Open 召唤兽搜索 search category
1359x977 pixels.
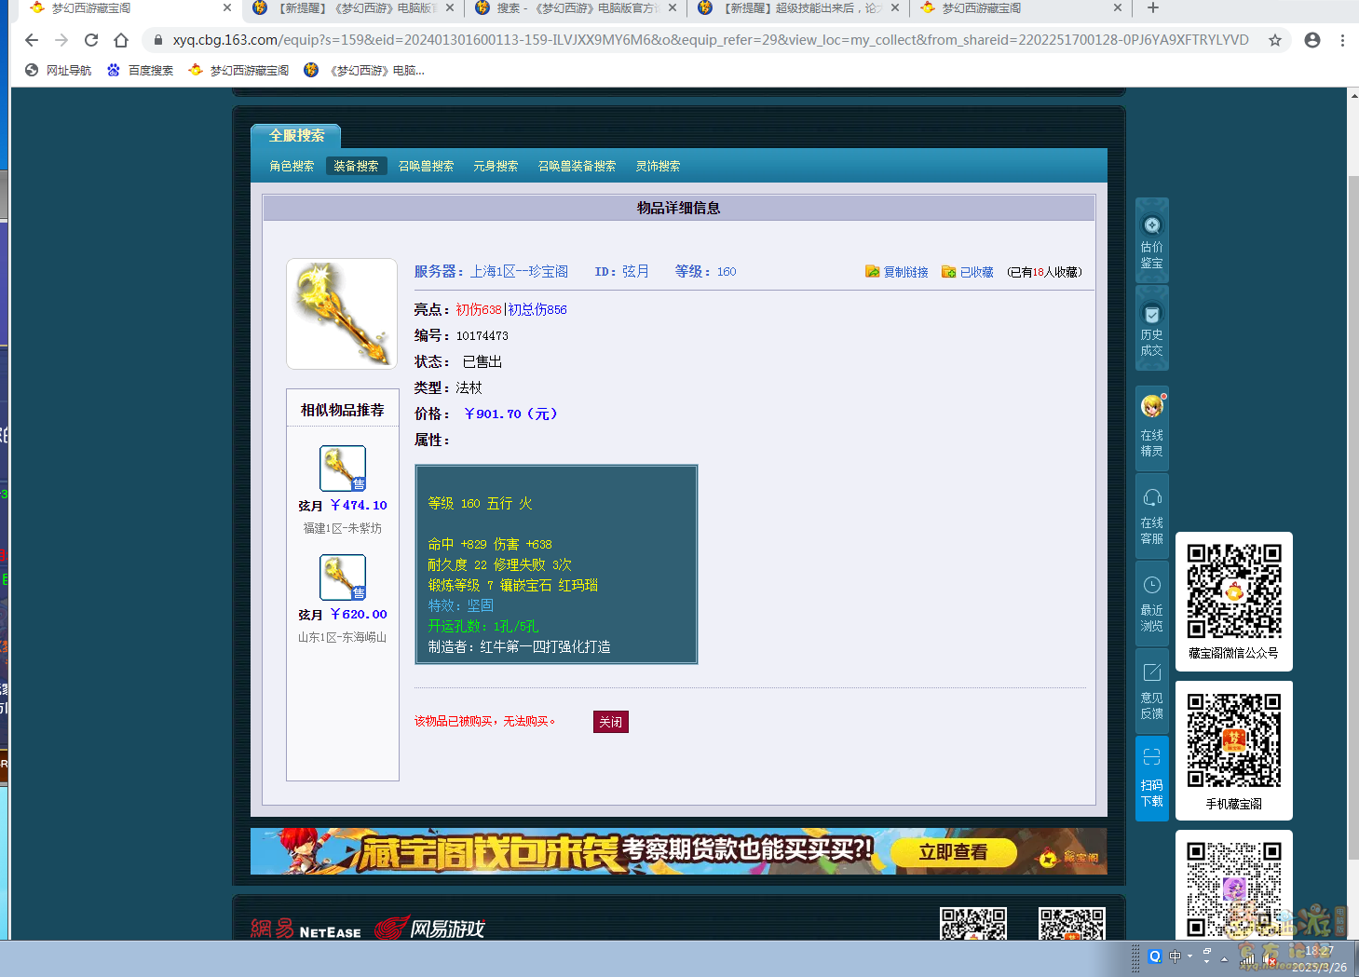pyautogui.click(x=426, y=166)
